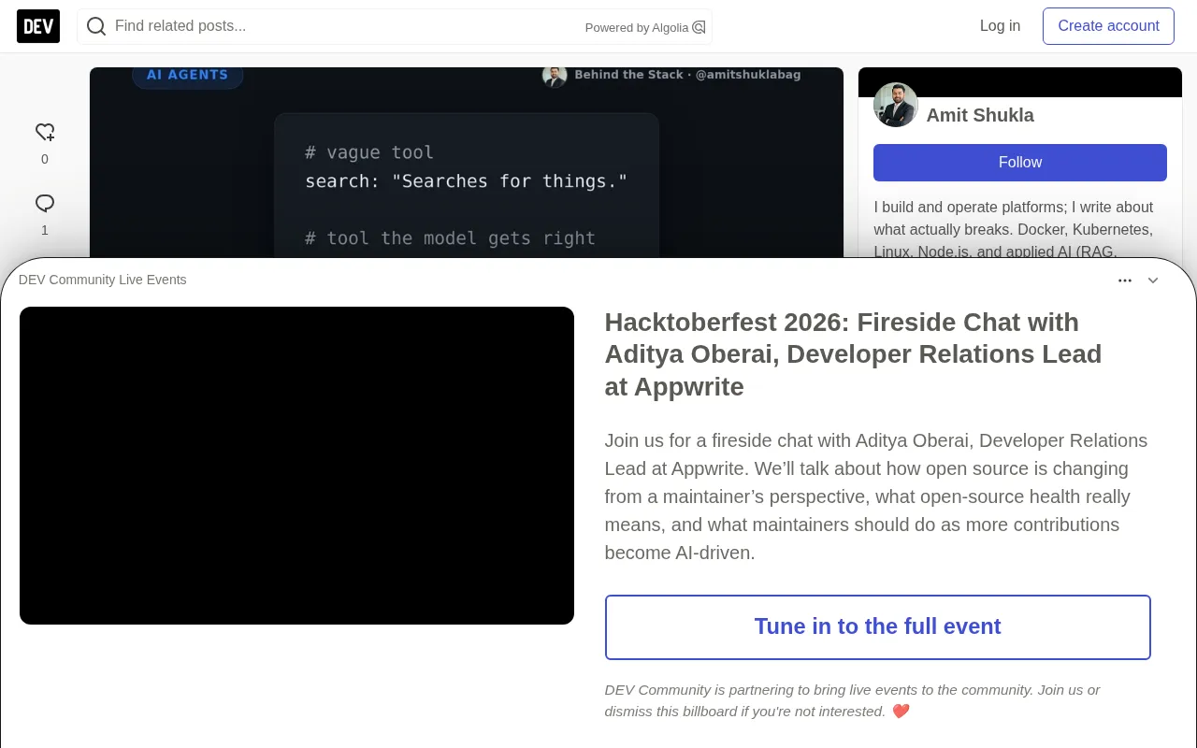Collapse the live events billboard chevron
Viewport: 1197px width, 748px height.
coord(1153,280)
